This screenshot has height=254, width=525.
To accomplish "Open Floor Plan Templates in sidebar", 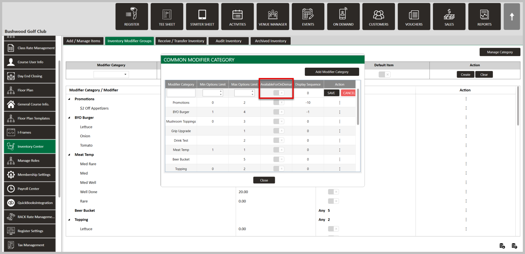I will (30, 118).
